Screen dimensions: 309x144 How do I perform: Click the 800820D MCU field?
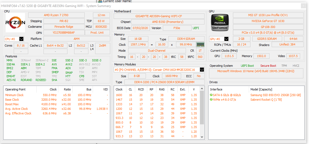click(101, 27)
